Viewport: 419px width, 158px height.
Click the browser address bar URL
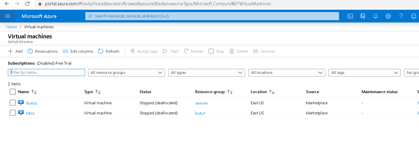(x=158, y=4)
